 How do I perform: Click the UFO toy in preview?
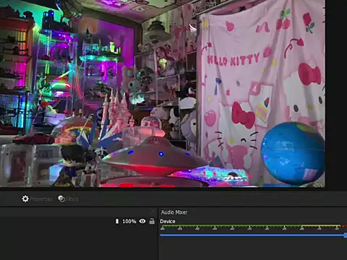pyautogui.click(x=154, y=154)
